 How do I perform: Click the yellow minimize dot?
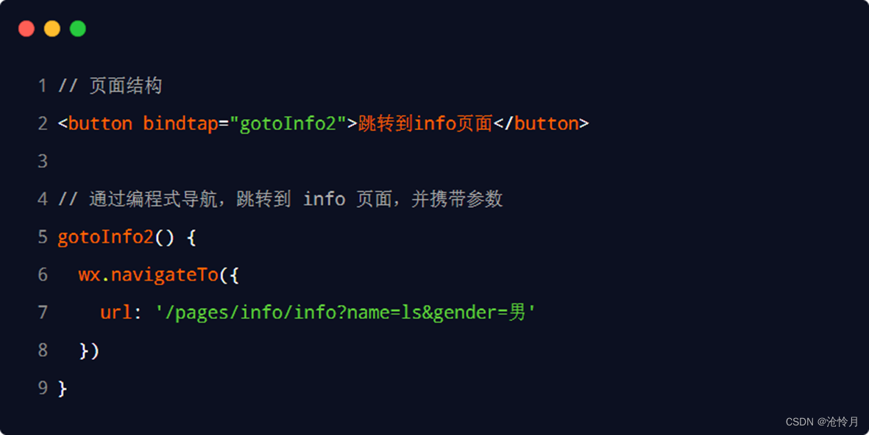tap(52, 28)
